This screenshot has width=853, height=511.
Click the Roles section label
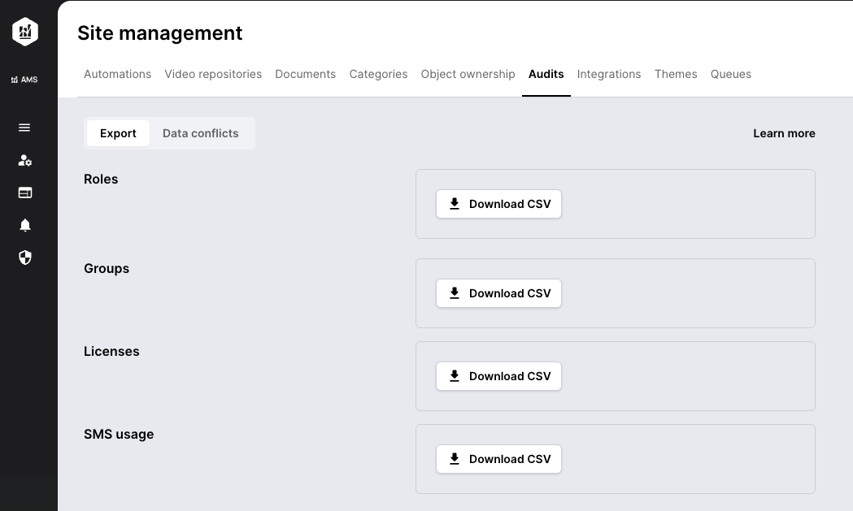pos(101,179)
